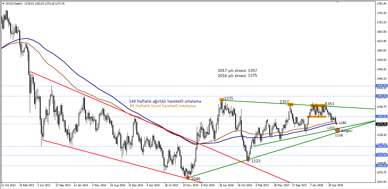
Task: Select the lower orange support rectangle near 1305
Action: (x=316, y=117)
